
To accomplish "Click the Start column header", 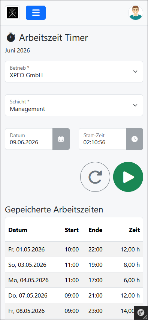I will [x=72, y=230].
